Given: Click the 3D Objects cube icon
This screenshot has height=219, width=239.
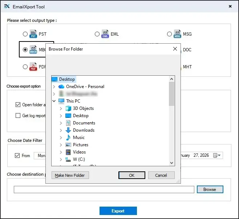Looking at the screenshot, I should 68,108.
